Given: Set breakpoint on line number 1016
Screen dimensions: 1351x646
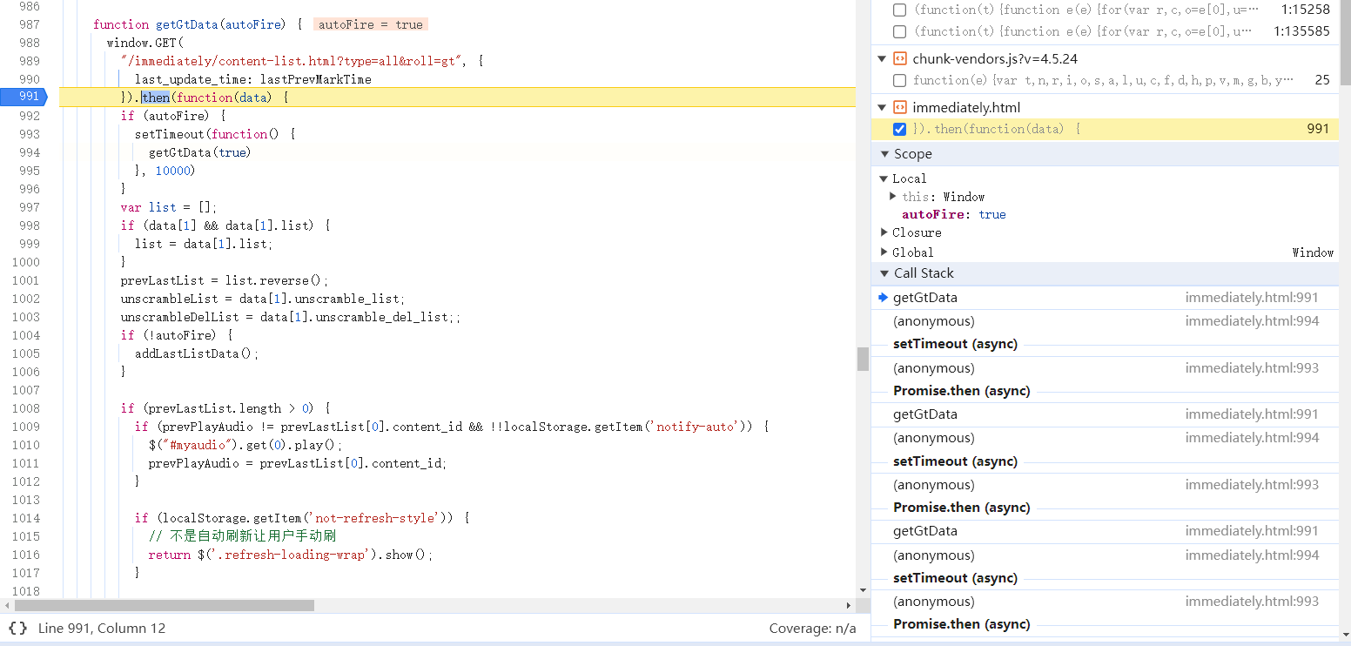Looking at the screenshot, I should (25, 555).
